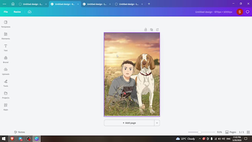Toggle the Pages thumbnails view

231,132
